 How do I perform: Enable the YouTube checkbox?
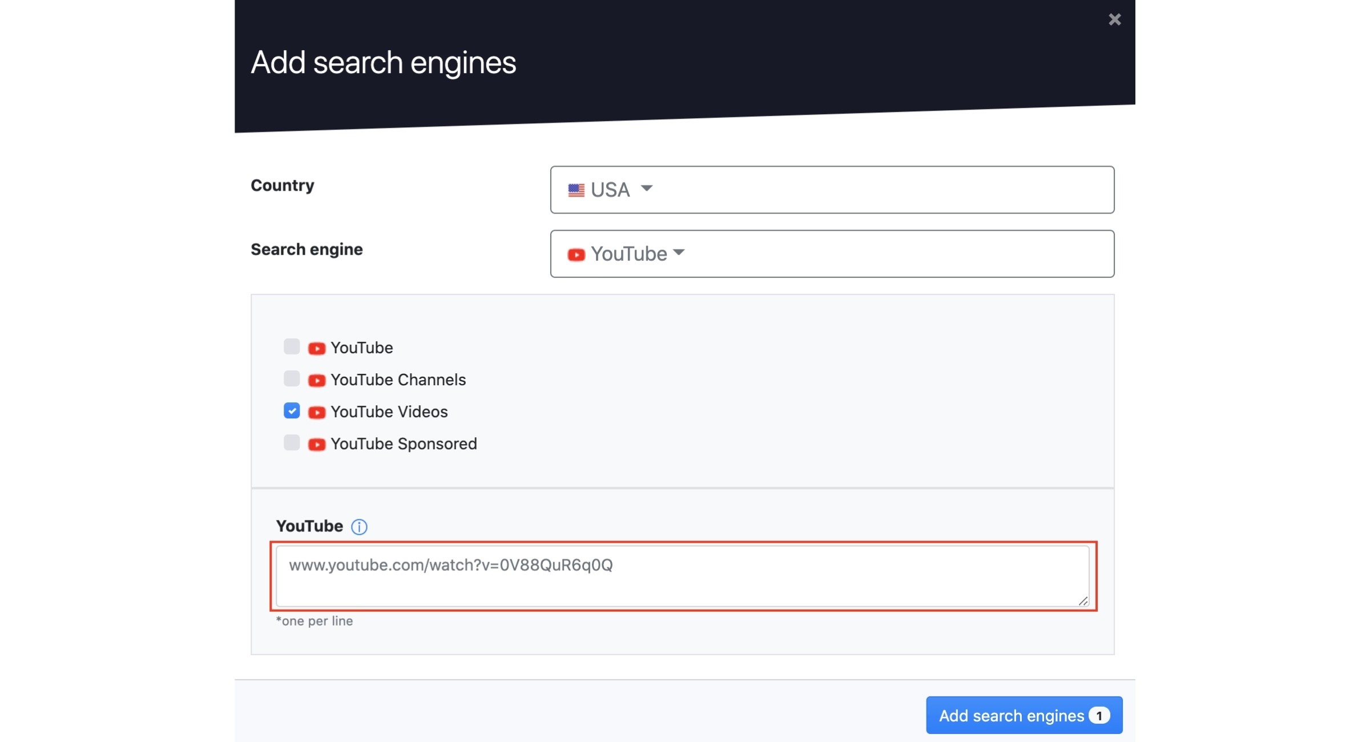pyautogui.click(x=292, y=346)
